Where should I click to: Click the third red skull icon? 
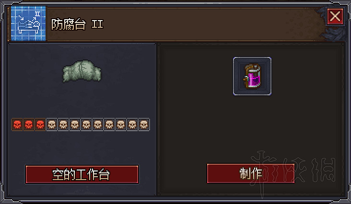point(40,125)
